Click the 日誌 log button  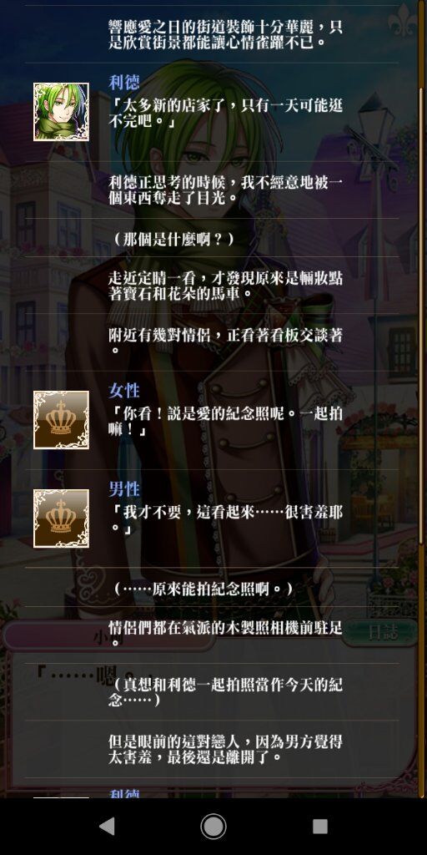[x=379, y=633]
